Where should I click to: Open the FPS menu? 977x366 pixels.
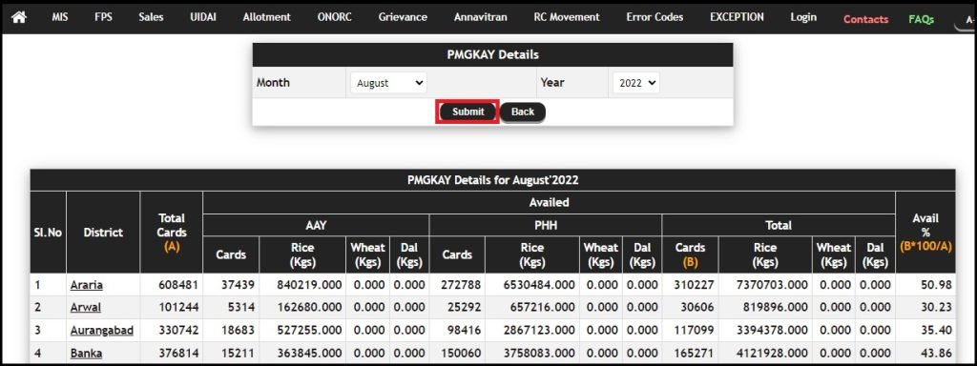103,17
